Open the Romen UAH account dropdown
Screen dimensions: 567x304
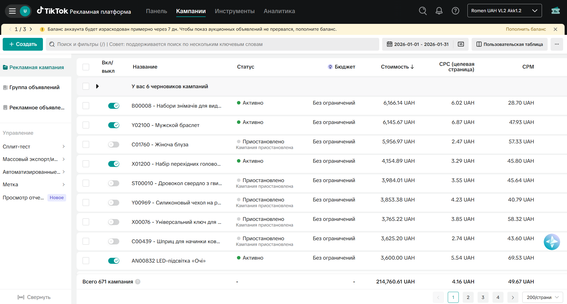(x=504, y=11)
